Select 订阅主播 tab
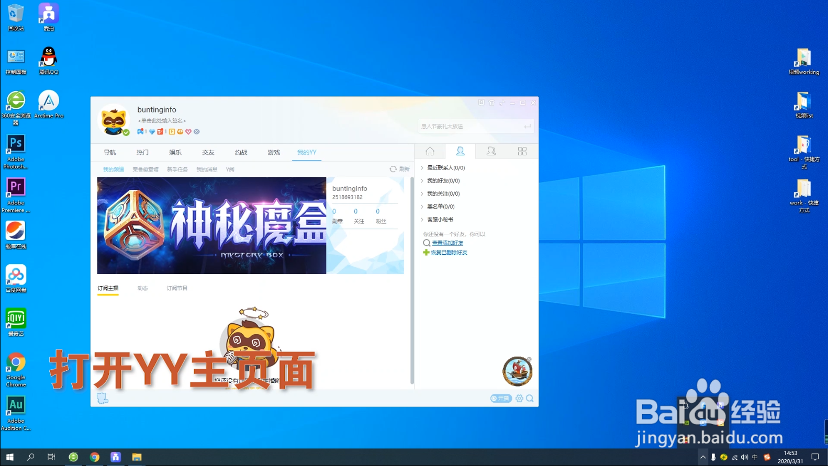 (x=108, y=288)
